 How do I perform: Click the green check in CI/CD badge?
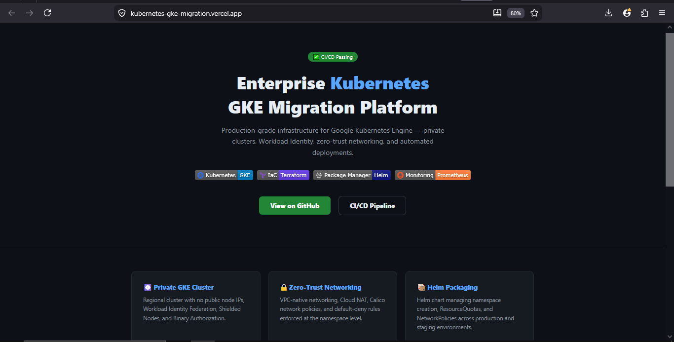coord(316,57)
